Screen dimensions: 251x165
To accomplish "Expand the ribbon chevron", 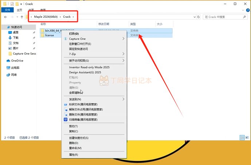I will (243, 10).
